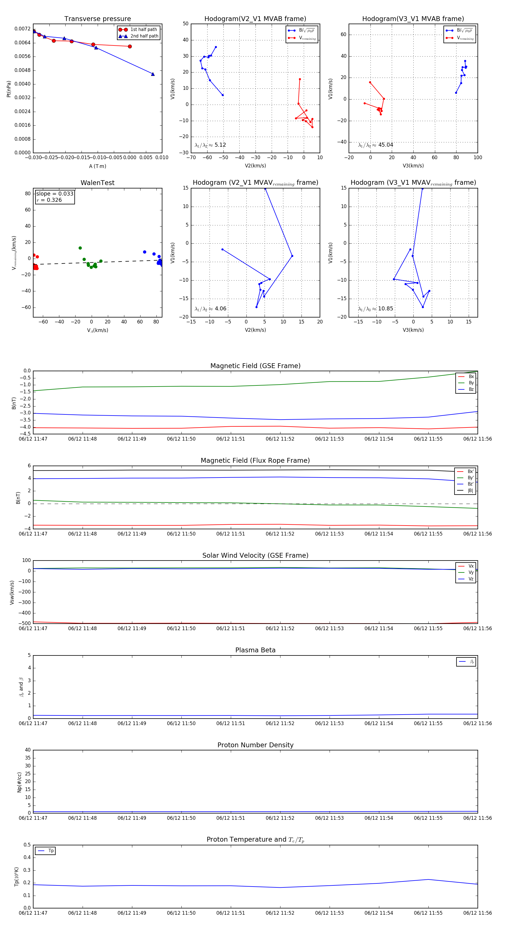Click the λ1/λ2 ≈ 5.12 annotation
The height and width of the screenshot is (938, 511).
pyautogui.click(x=210, y=145)
